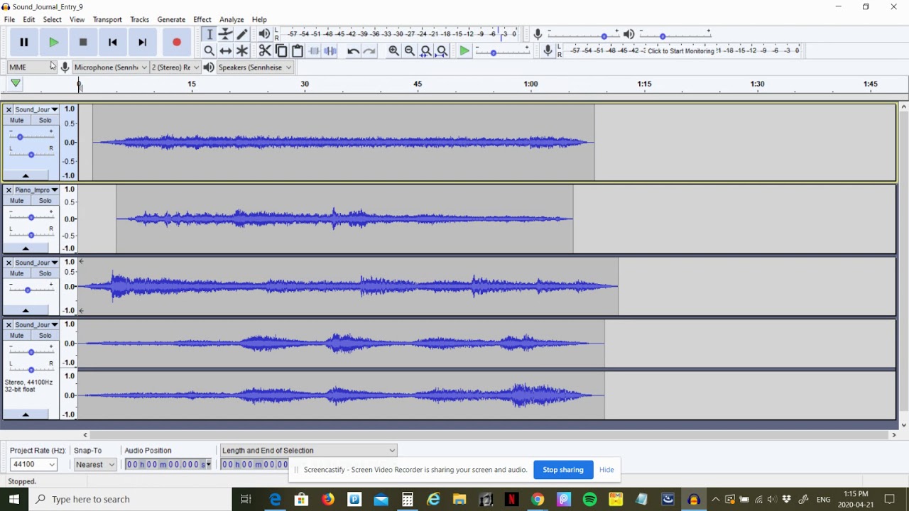
Task: Click the Silence audio icon
Action: pyautogui.click(x=330, y=50)
